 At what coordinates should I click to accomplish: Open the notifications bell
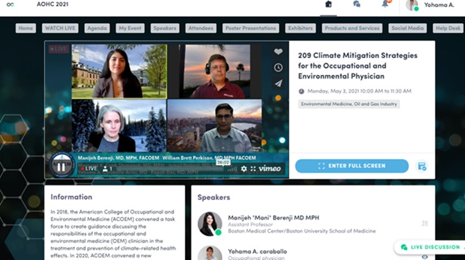click(x=385, y=4)
